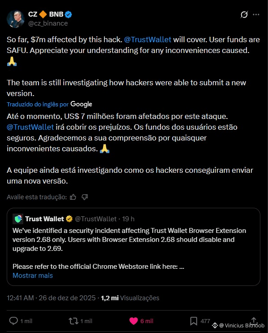Click @TrustWallet mention in Portuguese translation
This screenshot has height=333, width=268.
click(x=30, y=127)
